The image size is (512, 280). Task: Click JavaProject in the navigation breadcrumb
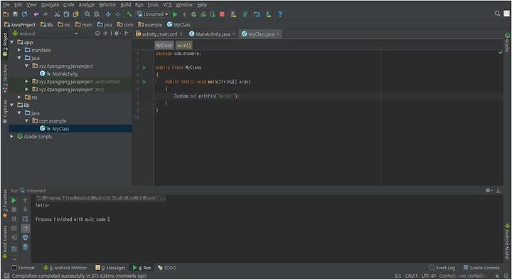(20, 24)
